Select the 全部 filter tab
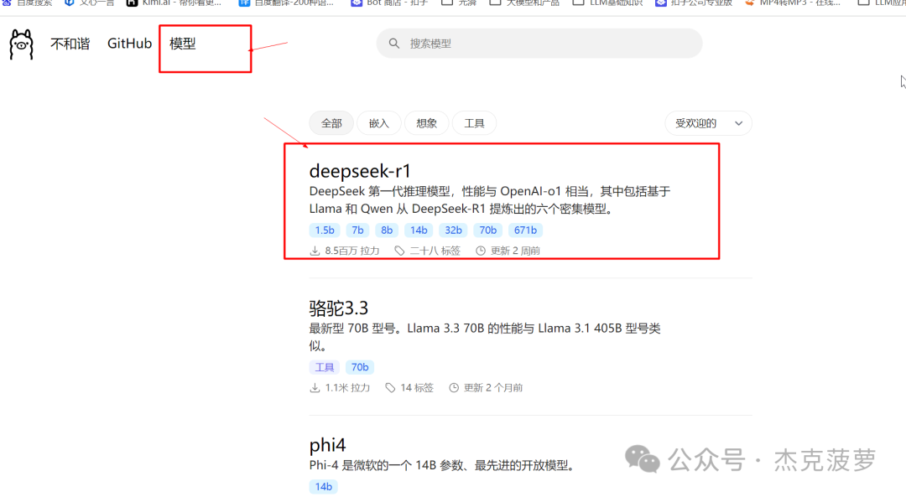 pyautogui.click(x=331, y=123)
